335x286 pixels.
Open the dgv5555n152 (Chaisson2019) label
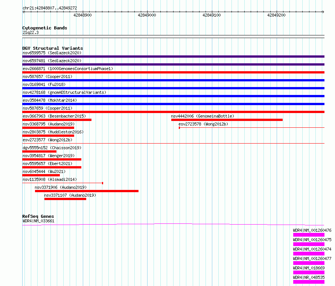pos(52,148)
